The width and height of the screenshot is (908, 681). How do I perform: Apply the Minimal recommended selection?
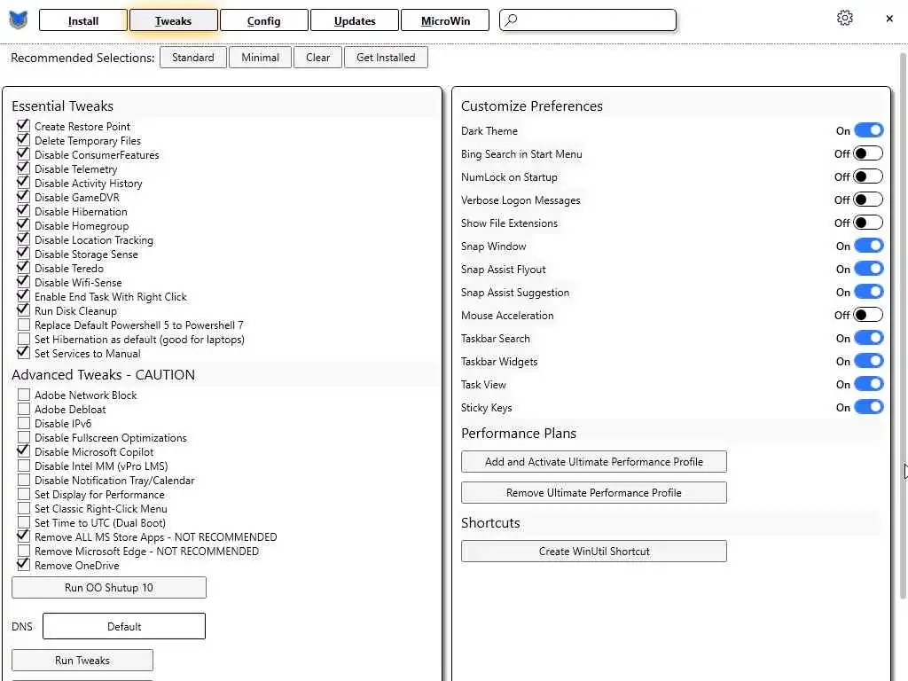point(260,58)
